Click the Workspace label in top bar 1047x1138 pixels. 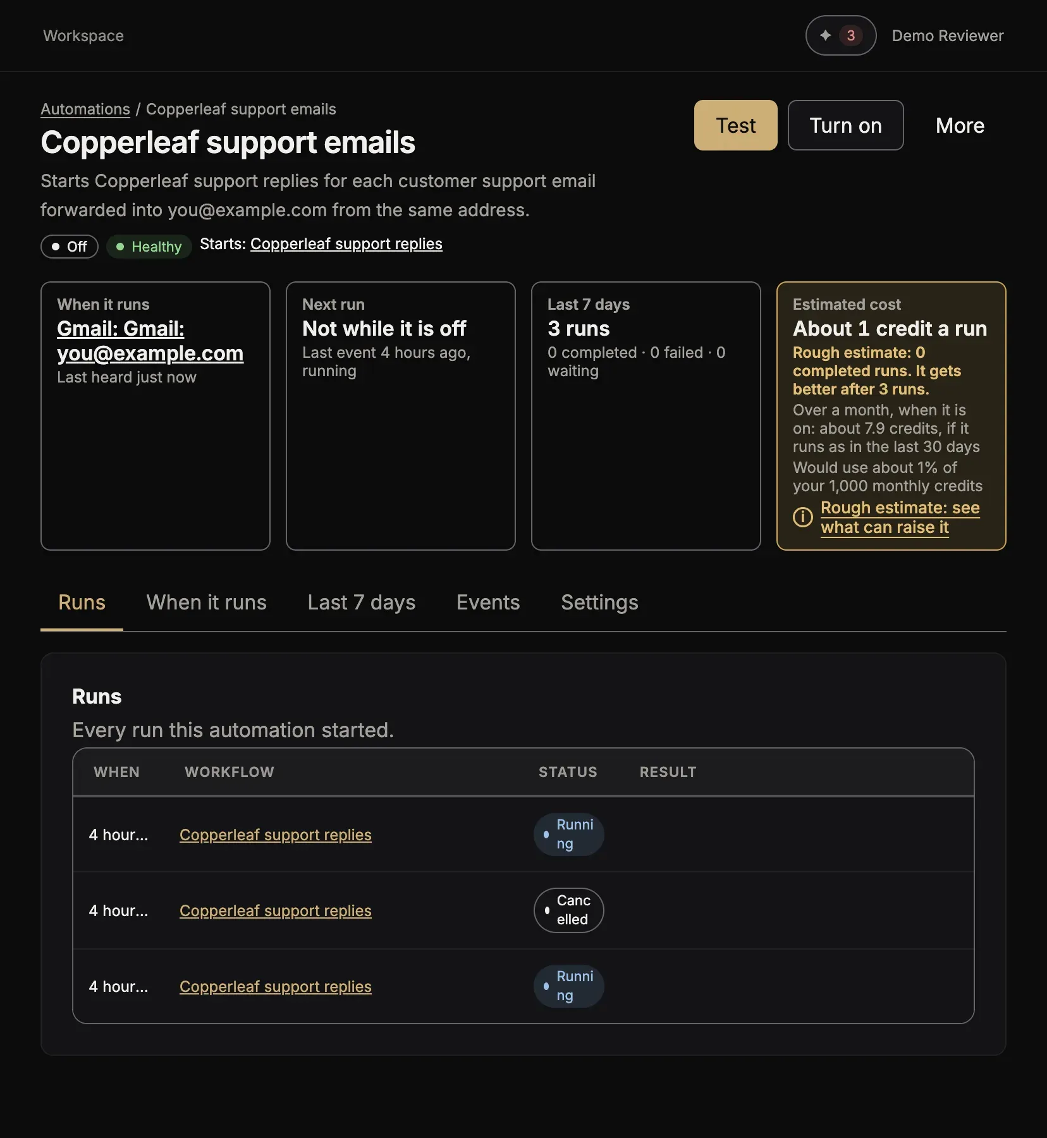pyautogui.click(x=83, y=35)
